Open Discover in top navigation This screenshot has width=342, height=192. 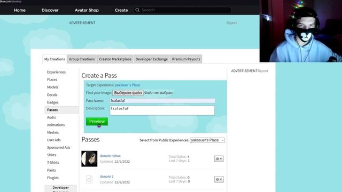coord(50,10)
